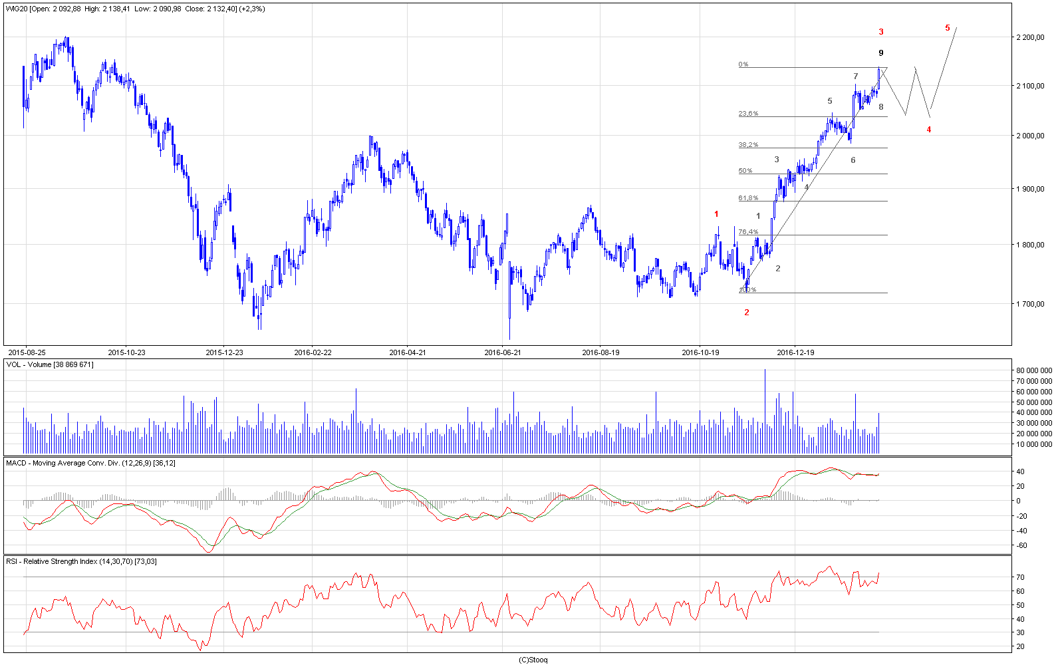Click the 2016-12-19 date label
The image size is (1064, 665).
[796, 352]
